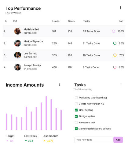The width and height of the screenshot is (128, 145).
Task: Uncheck the Design system task
Action: point(76,116)
